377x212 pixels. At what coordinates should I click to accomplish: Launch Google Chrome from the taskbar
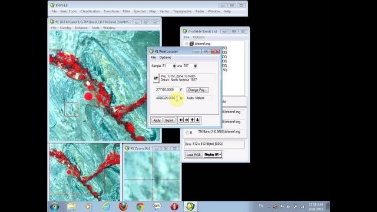[x=140, y=207]
